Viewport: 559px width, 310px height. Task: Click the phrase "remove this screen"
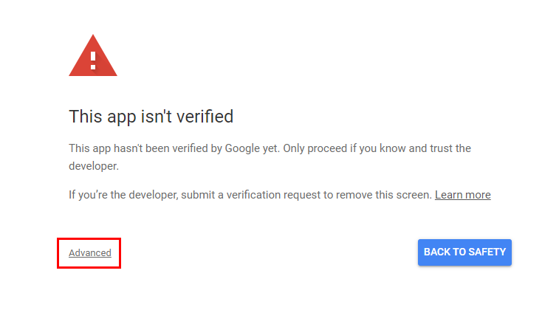tap(384, 195)
